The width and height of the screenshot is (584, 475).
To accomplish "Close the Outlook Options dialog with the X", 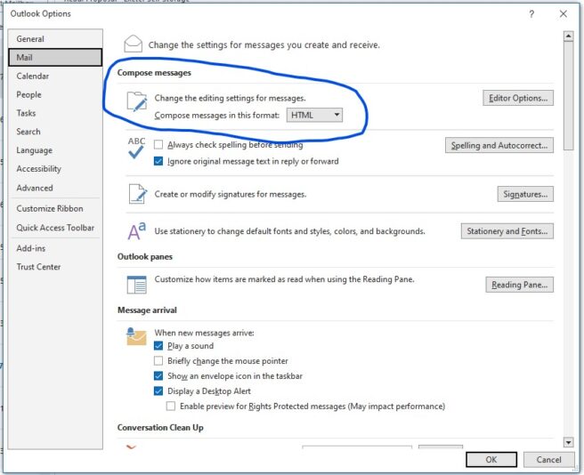I will 564,14.
